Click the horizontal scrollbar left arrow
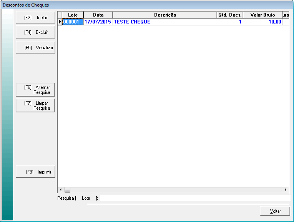The width and height of the screenshot is (294, 222). tap(60, 190)
